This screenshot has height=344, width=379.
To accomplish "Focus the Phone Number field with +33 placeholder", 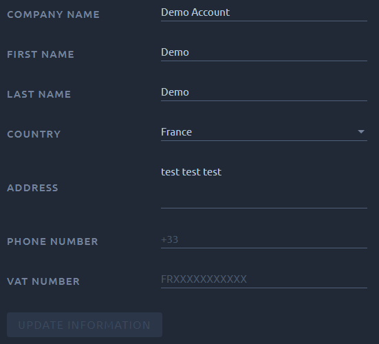I will 264,240.
